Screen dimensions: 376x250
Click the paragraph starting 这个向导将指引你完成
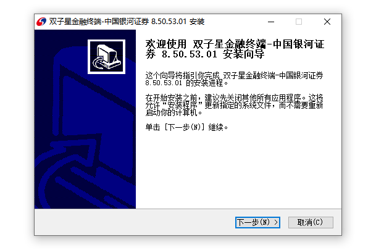[234, 79]
